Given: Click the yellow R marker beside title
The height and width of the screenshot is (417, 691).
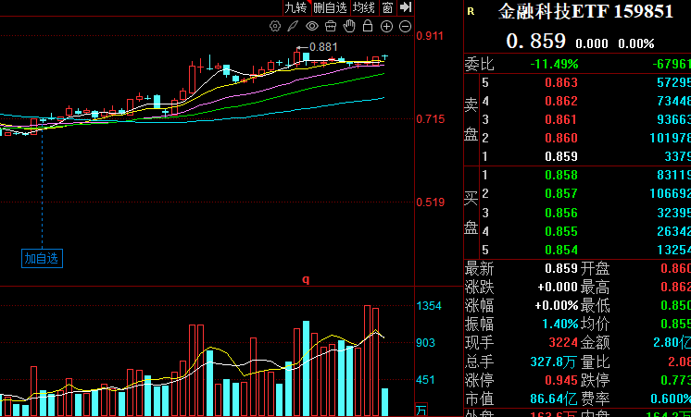Looking at the screenshot, I should (x=471, y=12).
